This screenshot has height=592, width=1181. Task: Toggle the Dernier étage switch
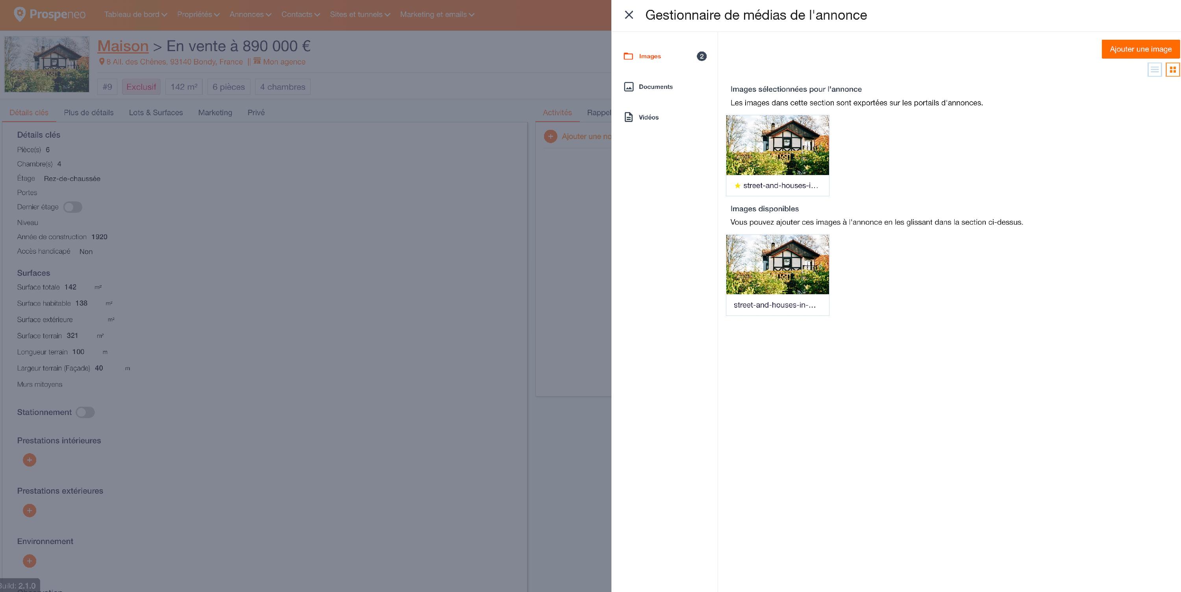point(72,207)
